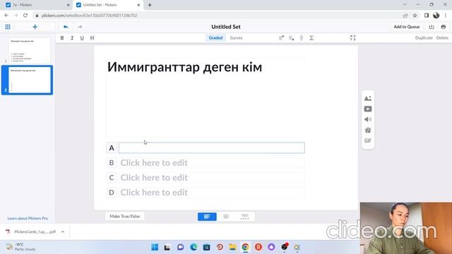Bookmark this page with the star
Image resolution: width=452 pixels, height=254 pixels.
point(415,16)
